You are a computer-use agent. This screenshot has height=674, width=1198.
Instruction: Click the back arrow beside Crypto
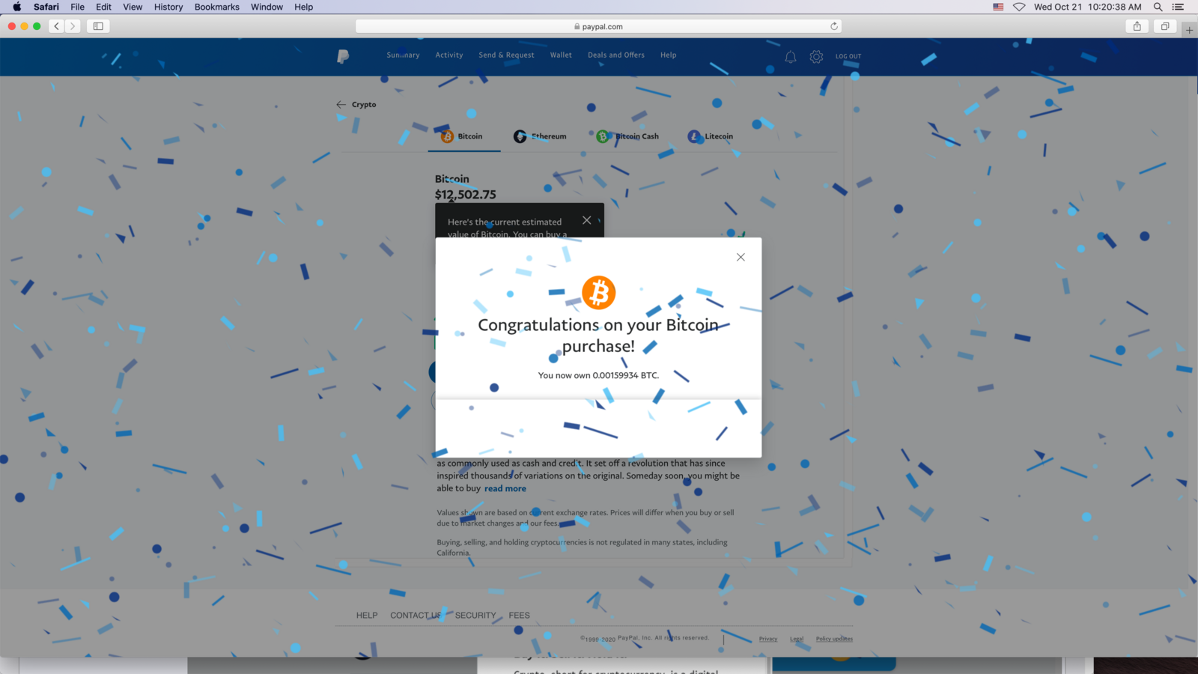click(341, 105)
